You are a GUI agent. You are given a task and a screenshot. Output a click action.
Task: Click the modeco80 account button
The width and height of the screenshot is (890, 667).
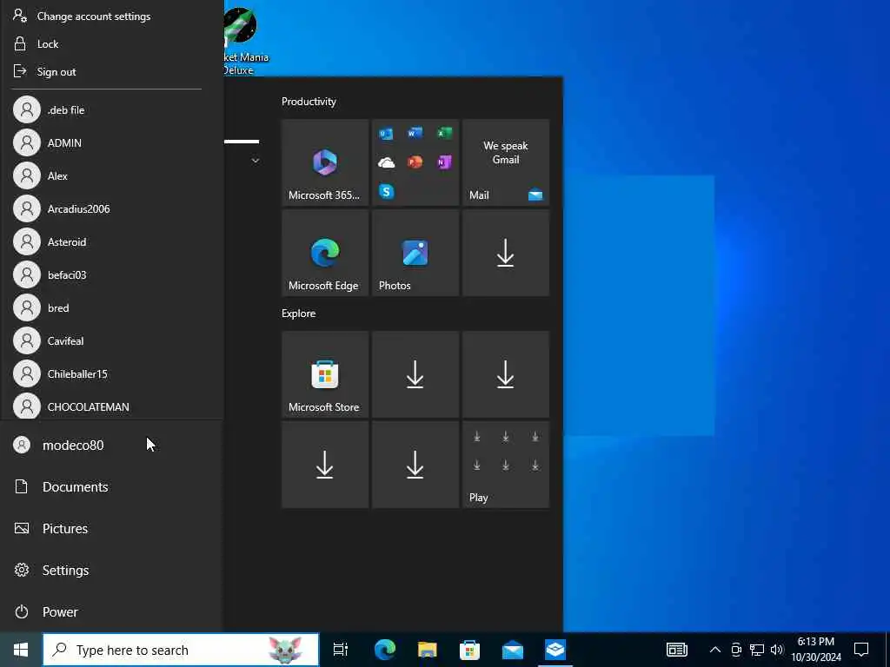pyautogui.click(x=111, y=446)
